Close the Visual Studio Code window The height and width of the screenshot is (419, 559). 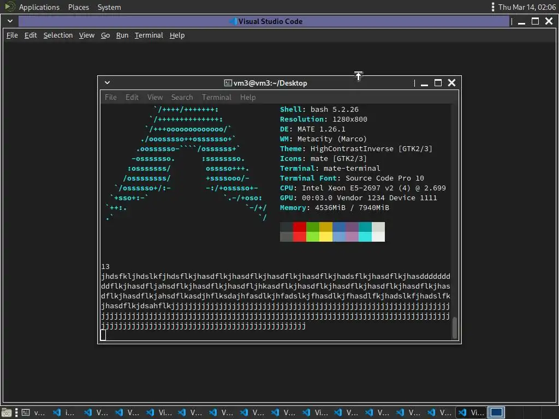549,21
